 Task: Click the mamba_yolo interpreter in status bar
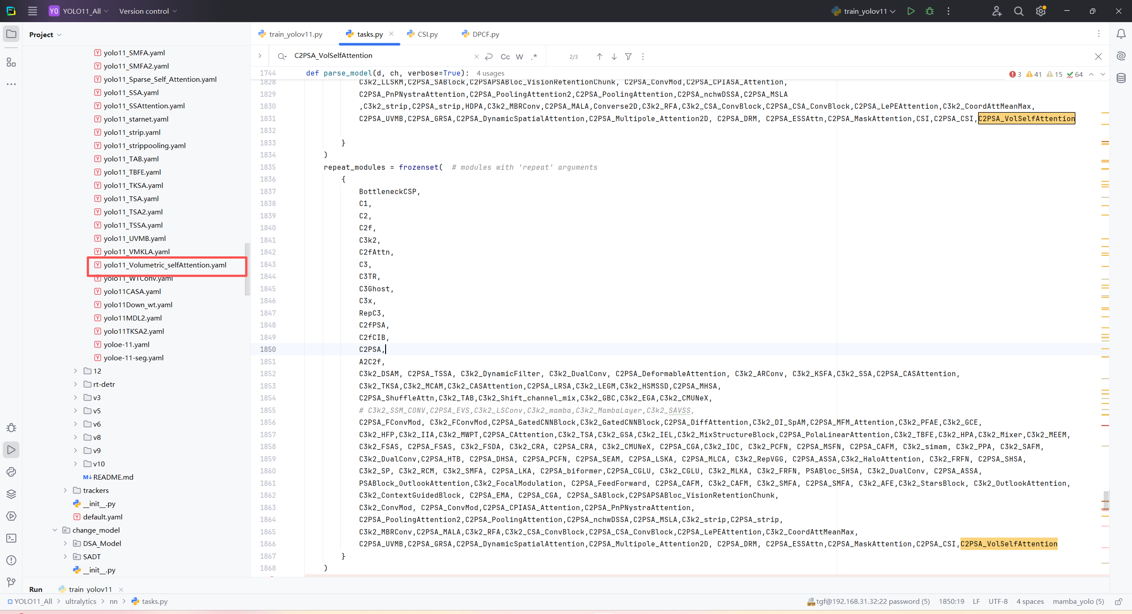coord(1078,601)
